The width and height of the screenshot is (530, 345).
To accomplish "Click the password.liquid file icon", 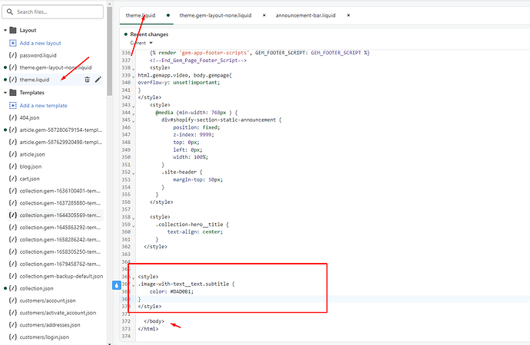I will [x=12, y=55].
